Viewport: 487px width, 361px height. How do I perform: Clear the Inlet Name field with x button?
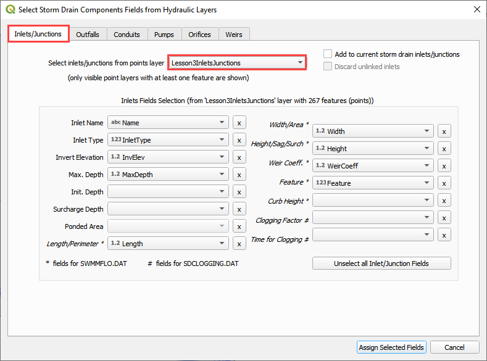coord(239,123)
